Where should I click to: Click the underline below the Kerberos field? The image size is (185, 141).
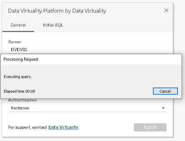click(x=87, y=112)
